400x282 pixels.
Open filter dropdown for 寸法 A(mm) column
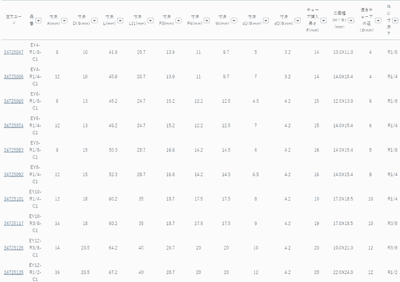(64, 20)
